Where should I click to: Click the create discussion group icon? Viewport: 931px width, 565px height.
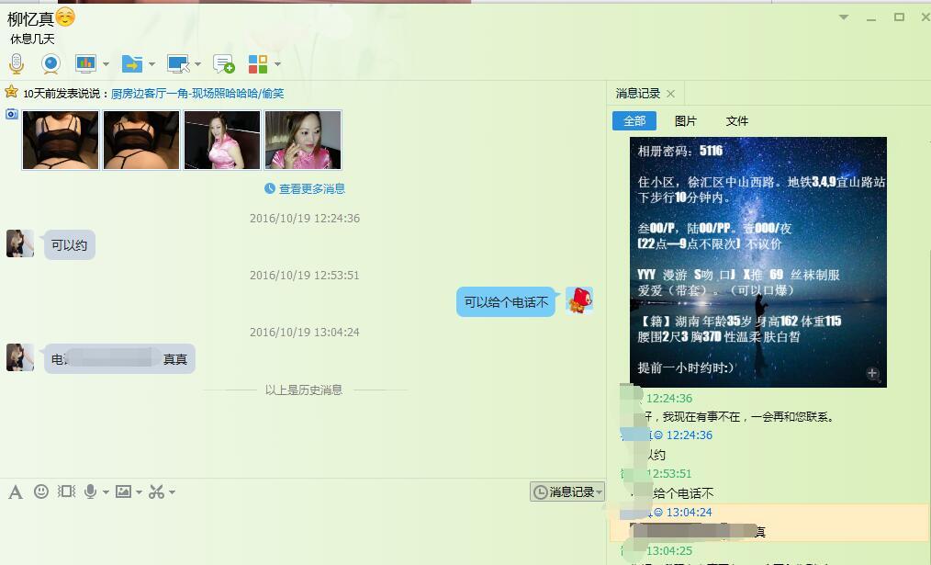coord(224,63)
